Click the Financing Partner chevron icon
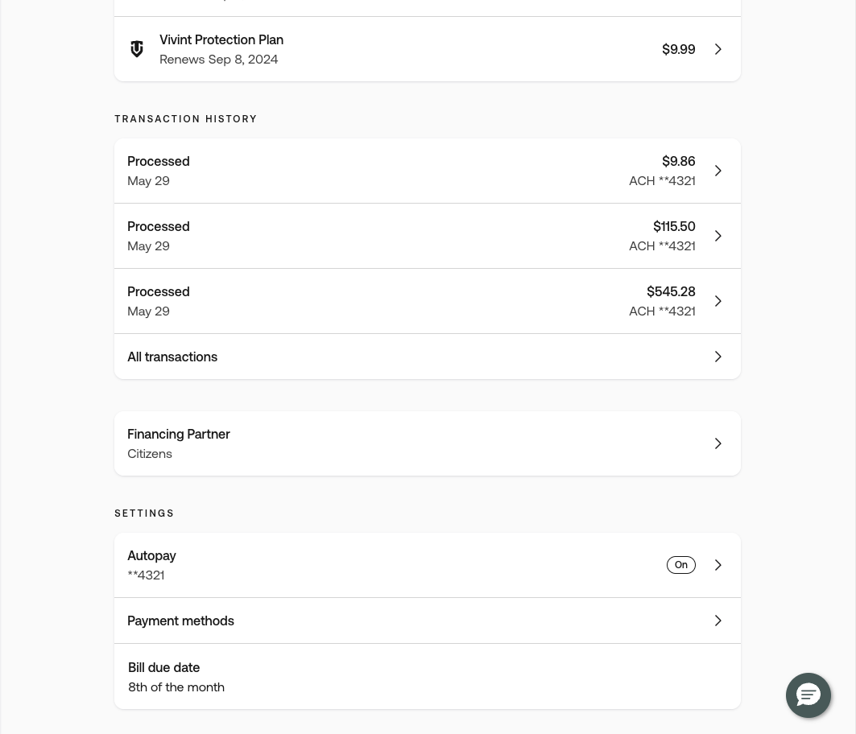This screenshot has height=734, width=856. (717, 443)
